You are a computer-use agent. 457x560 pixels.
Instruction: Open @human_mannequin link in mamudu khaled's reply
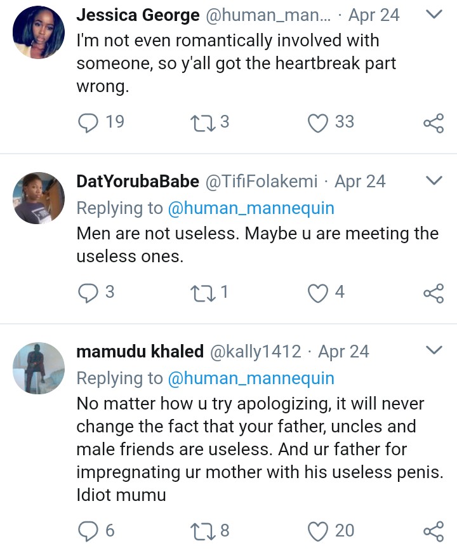point(250,378)
